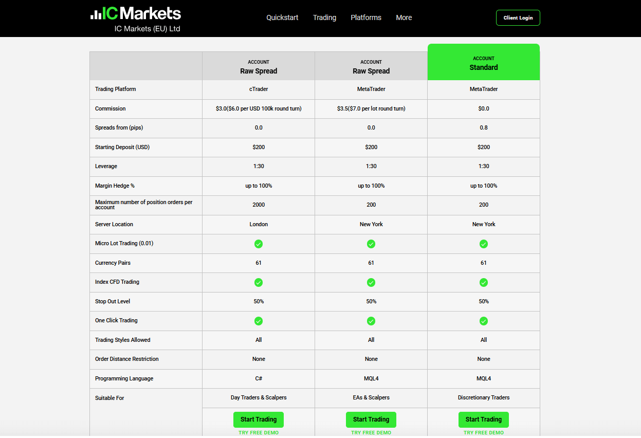Click Try Free Demo under Standard column
641x438 pixels.
[484, 433]
